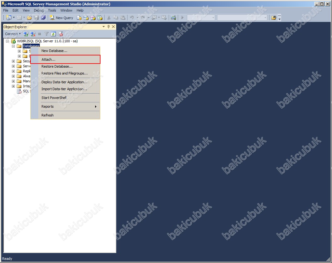Viewport: 332px width, 263px height.
Task: Click the Refresh icon in Object Explorer toolbar
Action: [53, 34]
